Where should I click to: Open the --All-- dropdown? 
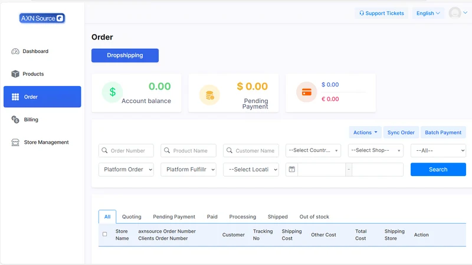(x=438, y=151)
